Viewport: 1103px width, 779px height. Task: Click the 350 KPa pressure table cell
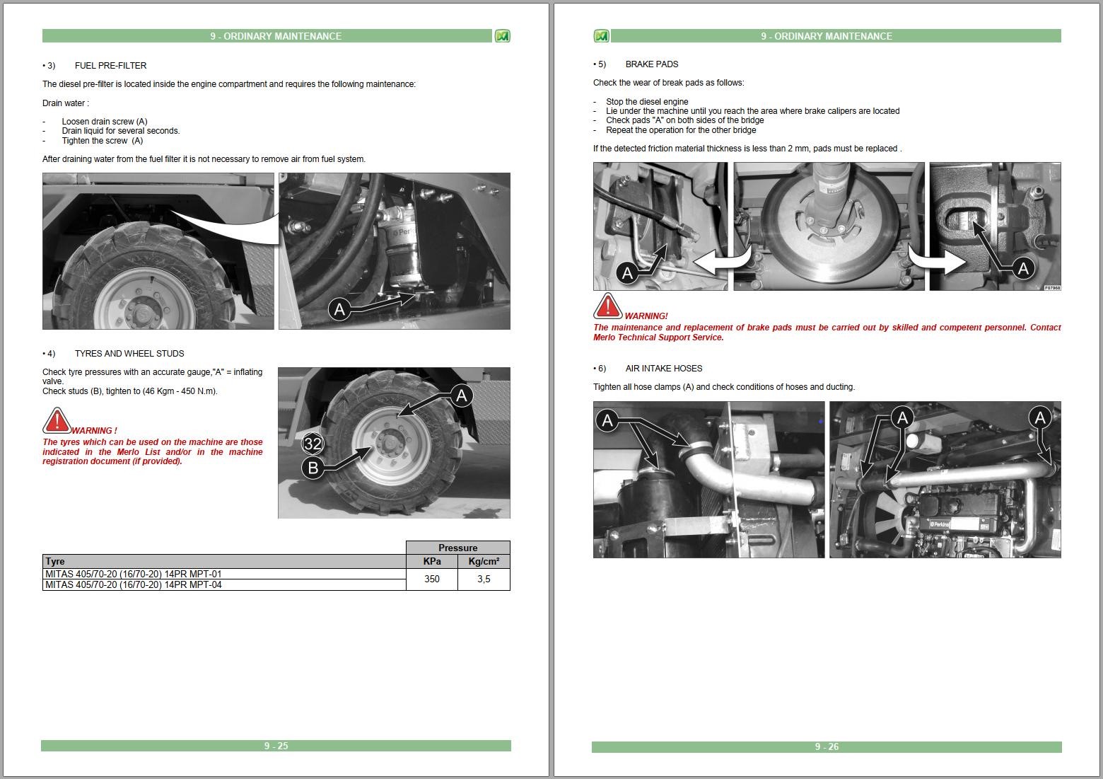[x=432, y=579]
